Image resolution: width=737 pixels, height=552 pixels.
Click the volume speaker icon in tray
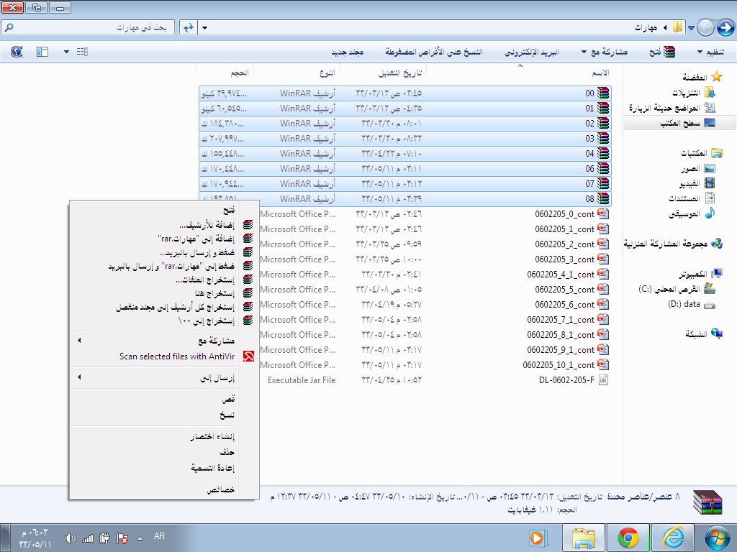(70, 538)
